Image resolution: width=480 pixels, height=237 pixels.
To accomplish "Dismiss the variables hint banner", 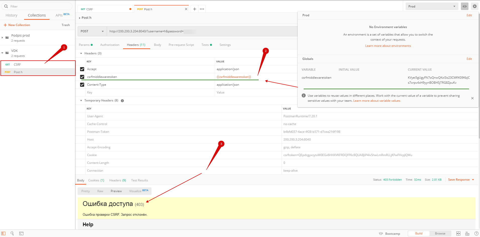I will click(x=472, y=98).
